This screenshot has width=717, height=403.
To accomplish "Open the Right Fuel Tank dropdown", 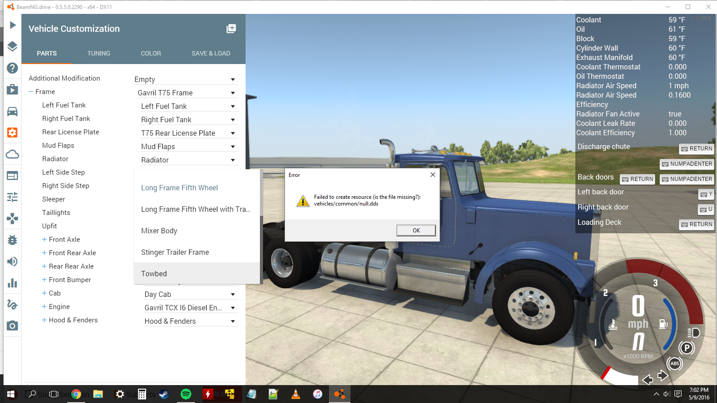I will pyautogui.click(x=189, y=120).
